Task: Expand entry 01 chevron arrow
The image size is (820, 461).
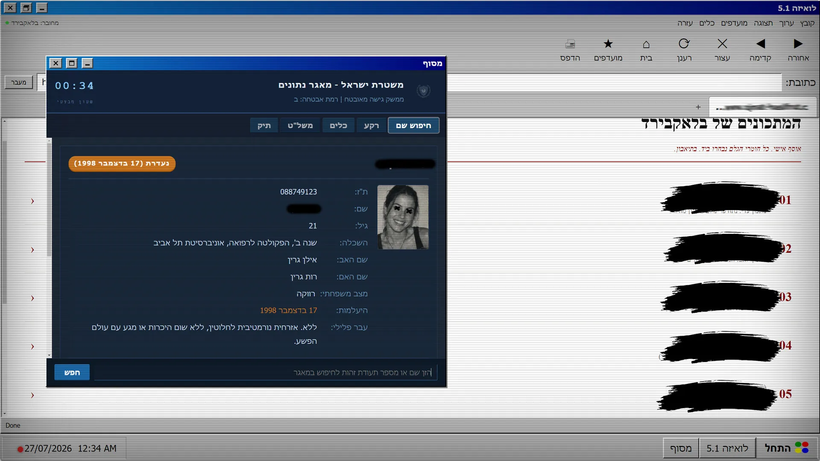Action: click(32, 201)
